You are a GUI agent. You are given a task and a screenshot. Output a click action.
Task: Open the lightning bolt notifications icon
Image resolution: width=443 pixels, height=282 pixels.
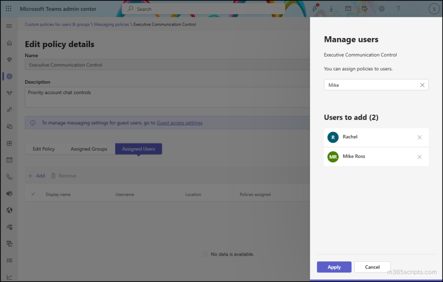click(x=315, y=9)
